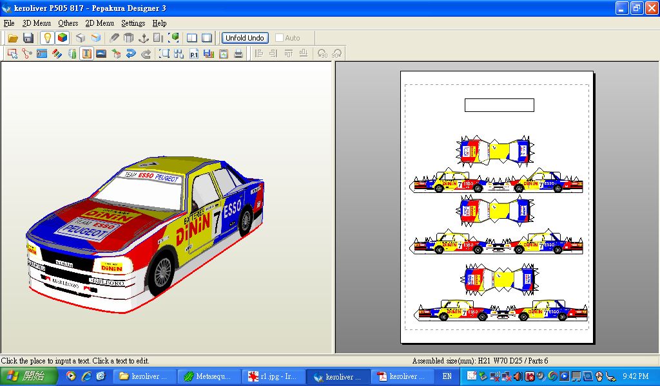
Task: Click the Open file folder icon
Action: tap(13, 38)
